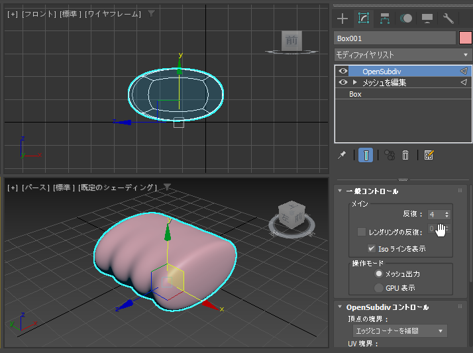The height and width of the screenshot is (353, 473).
Task: Open the Utilities wrench tab
Action: coord(448,19)
